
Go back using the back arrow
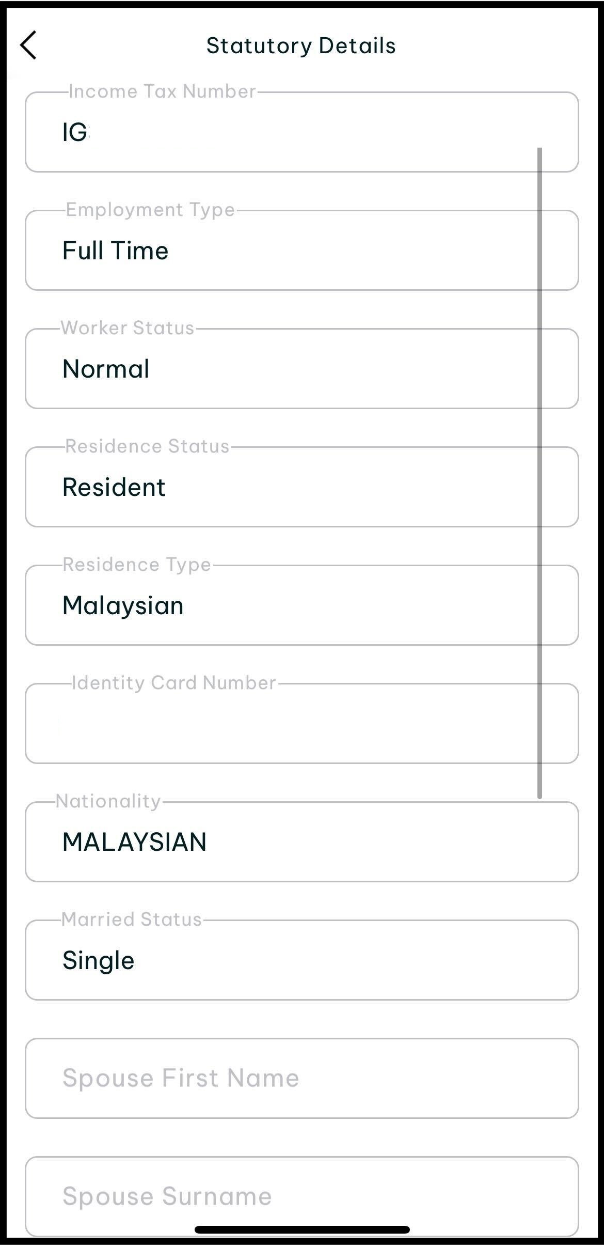tap(29, 45)
